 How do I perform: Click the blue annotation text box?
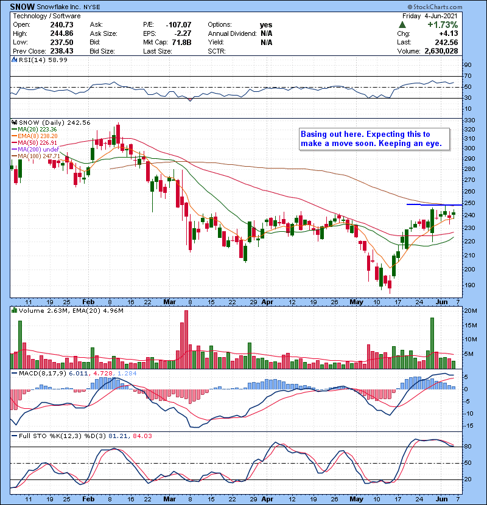coord(374,139)
